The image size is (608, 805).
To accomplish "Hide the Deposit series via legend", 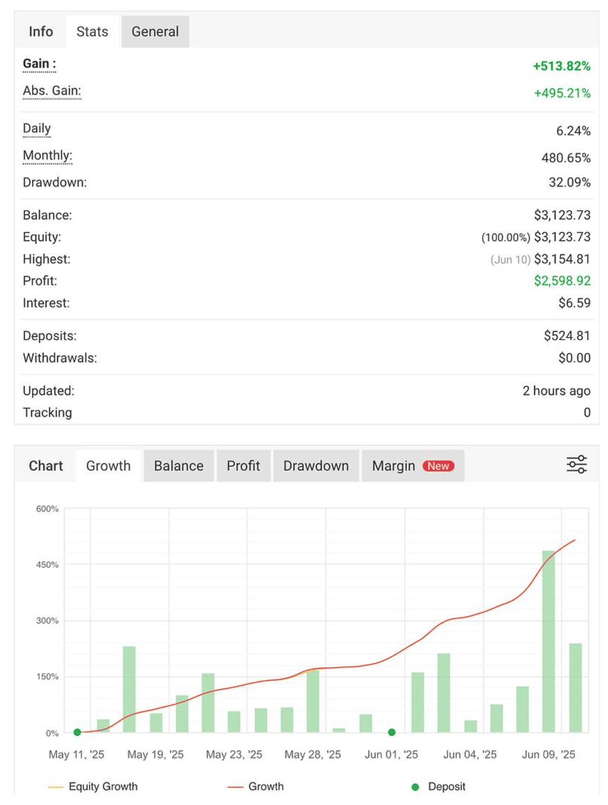I will pos(439,786).
